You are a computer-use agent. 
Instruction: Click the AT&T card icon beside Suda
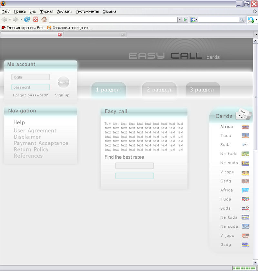245,145
